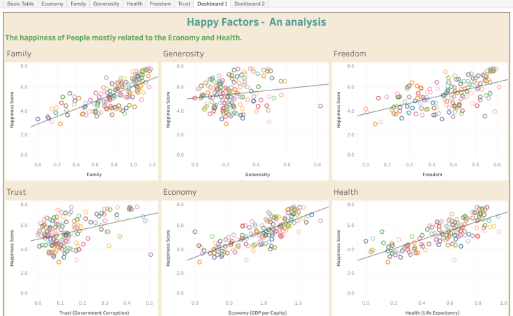This screenshot has width=513, height=316.
Task: Click the green subtitle about Economy and Health
Action: [123, 38]
